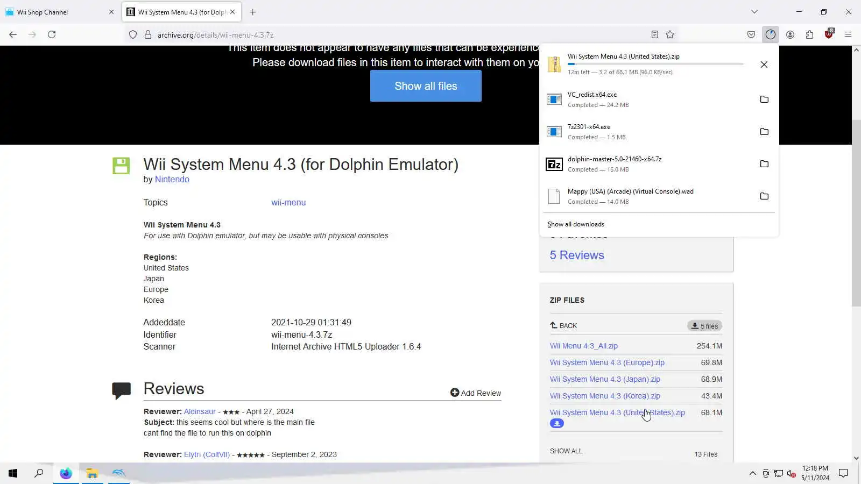The image size is (861, 484).
Task: Download Wii System Menu 4.3 (United States).zip
Action: click(617, 413)
